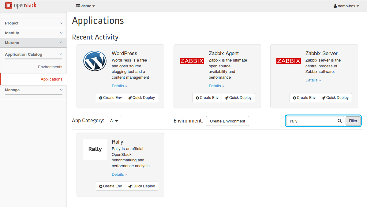Expand the Project sidebar section

[33, 23]
